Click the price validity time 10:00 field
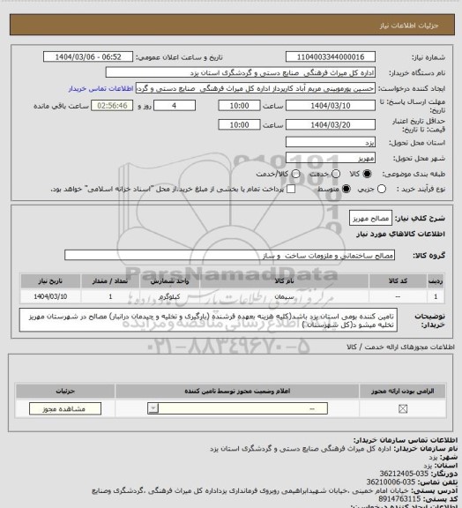Viewport: 462px width, 508px height. [240, 124]
